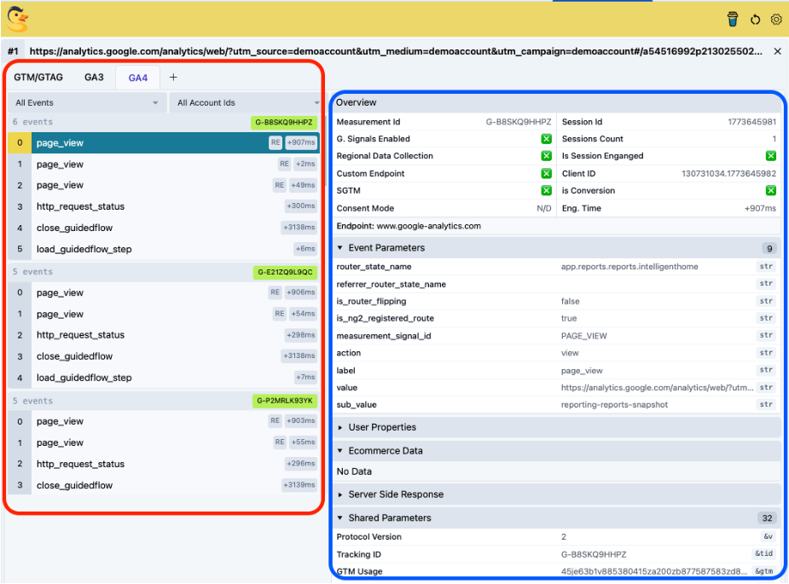Click the G-E21ZQ9L9QC stream badge
Screen dimensions: 789x584
point(286,271)
